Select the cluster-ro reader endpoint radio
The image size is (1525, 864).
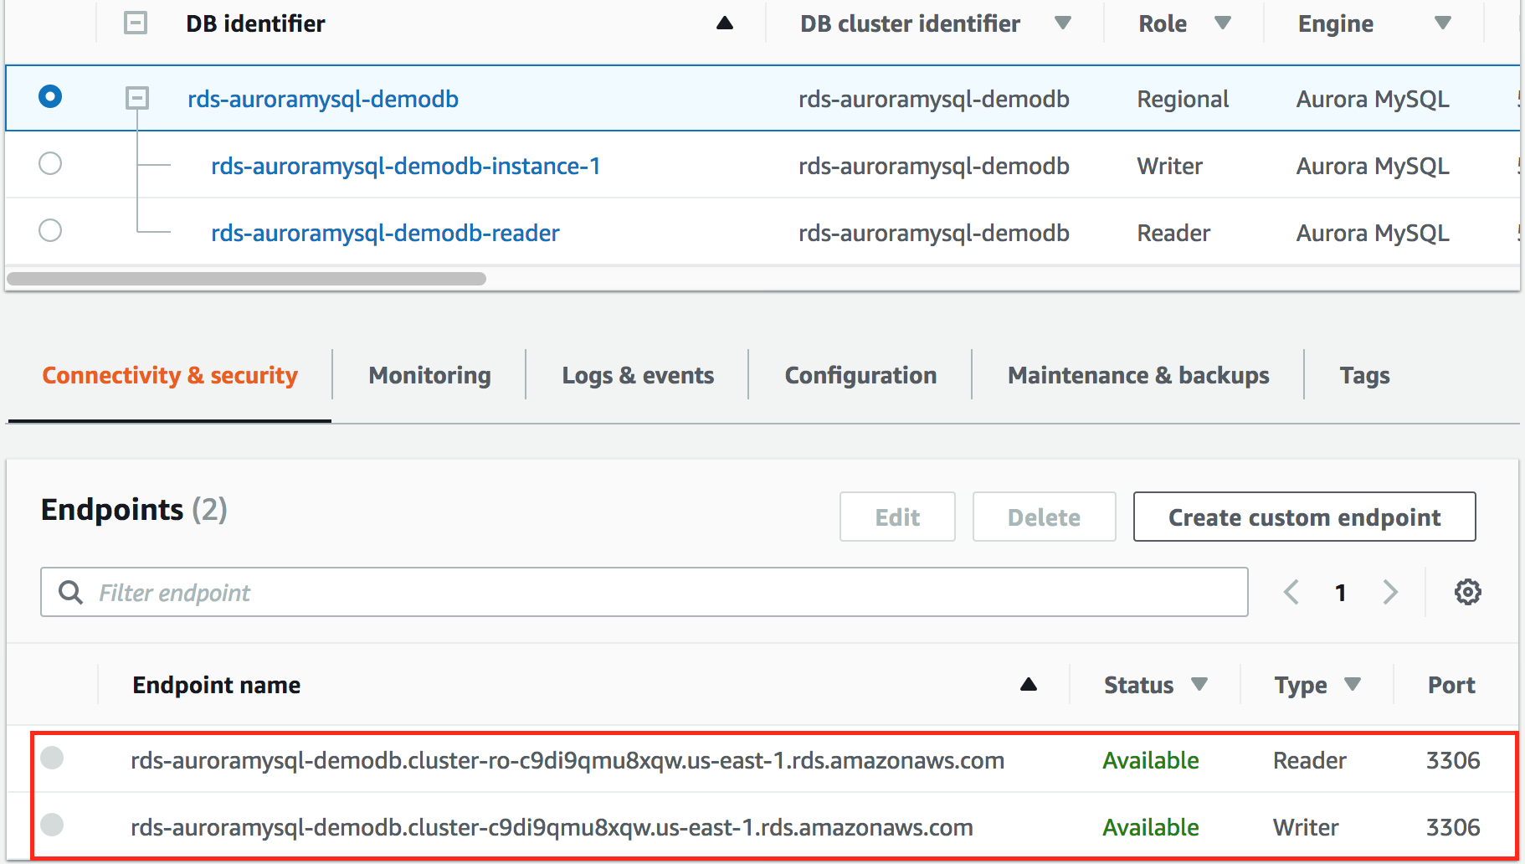52,758
